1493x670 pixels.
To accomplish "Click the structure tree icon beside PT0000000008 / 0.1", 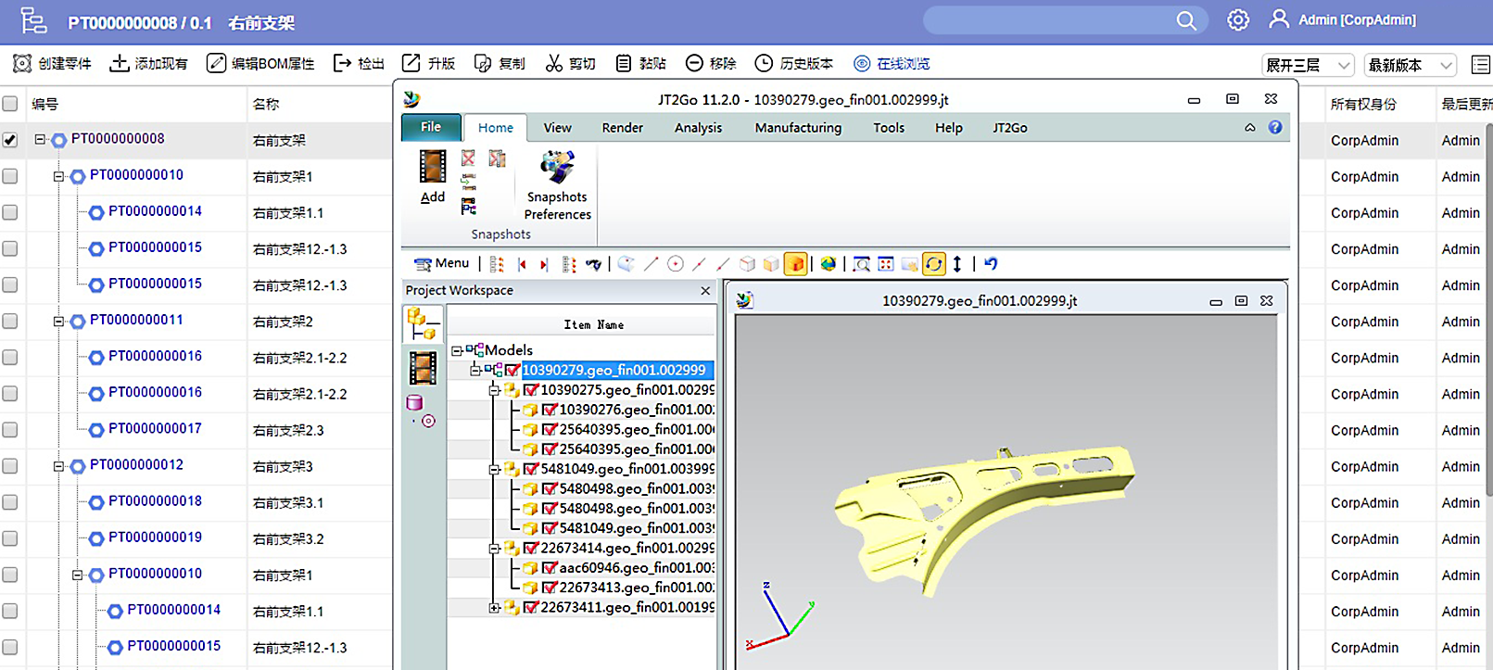I will click(33, 20).
